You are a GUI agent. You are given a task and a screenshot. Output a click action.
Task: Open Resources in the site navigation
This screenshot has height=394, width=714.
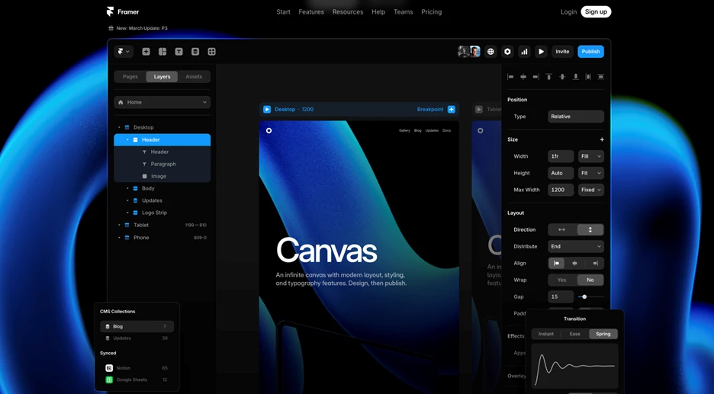click(x=348, y=12)
